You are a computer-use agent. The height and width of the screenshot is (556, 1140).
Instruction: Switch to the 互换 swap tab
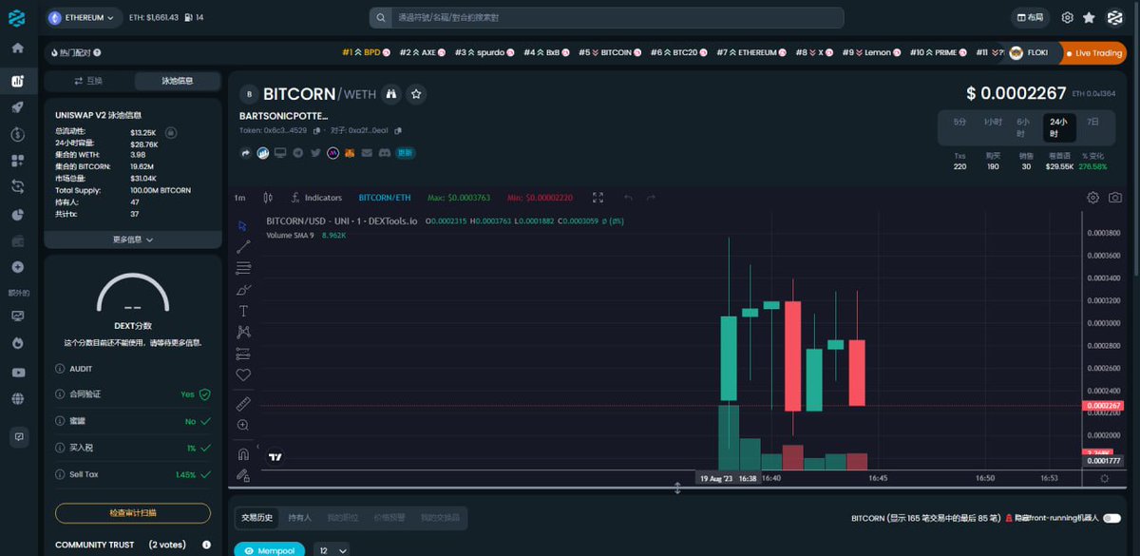(x=89, y=81)
